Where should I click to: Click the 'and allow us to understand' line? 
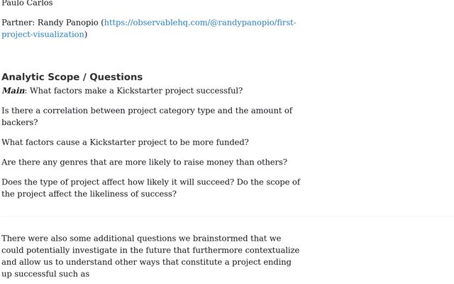[x=147, y=262]
